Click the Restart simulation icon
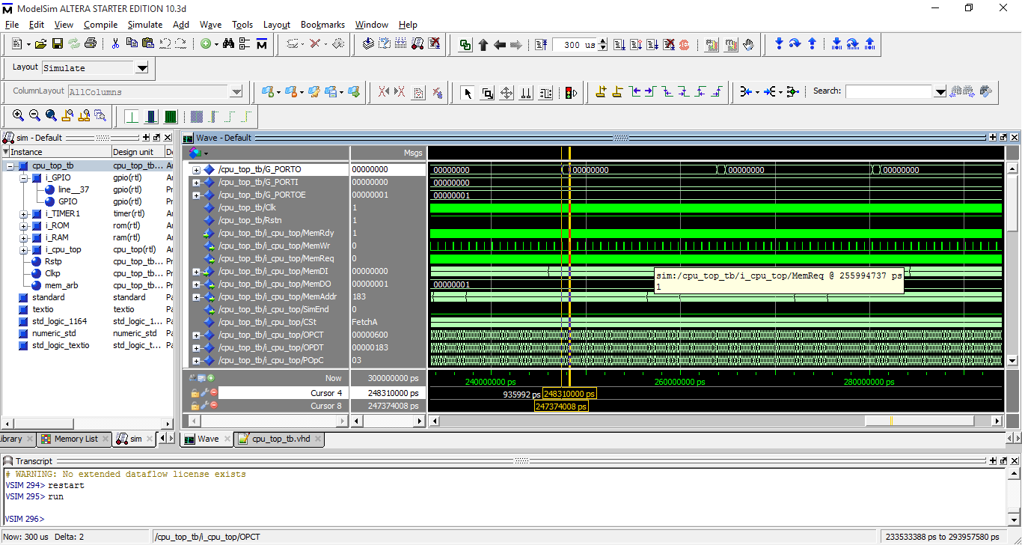1022x545 pixels. tap(542, 44)
